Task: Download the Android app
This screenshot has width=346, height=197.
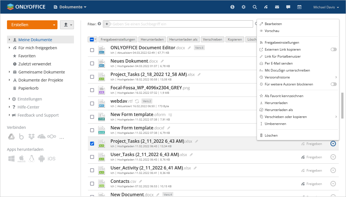Action: coord(42,159)
